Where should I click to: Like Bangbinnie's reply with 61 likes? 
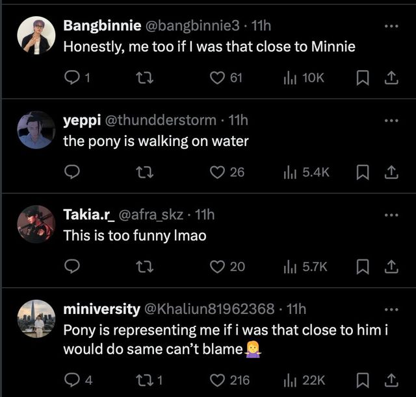click(218, 78)
